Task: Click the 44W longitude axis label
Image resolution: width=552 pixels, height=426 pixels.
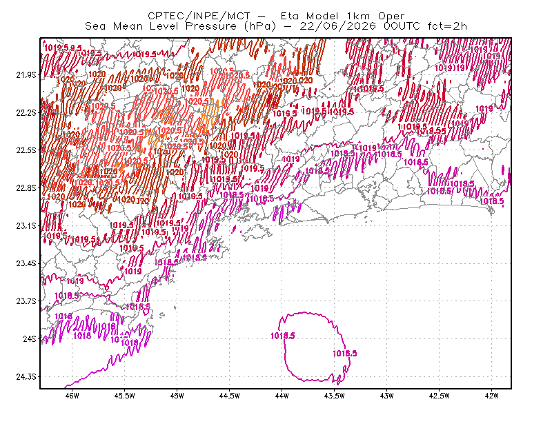Action: click(x=282, y=396)
